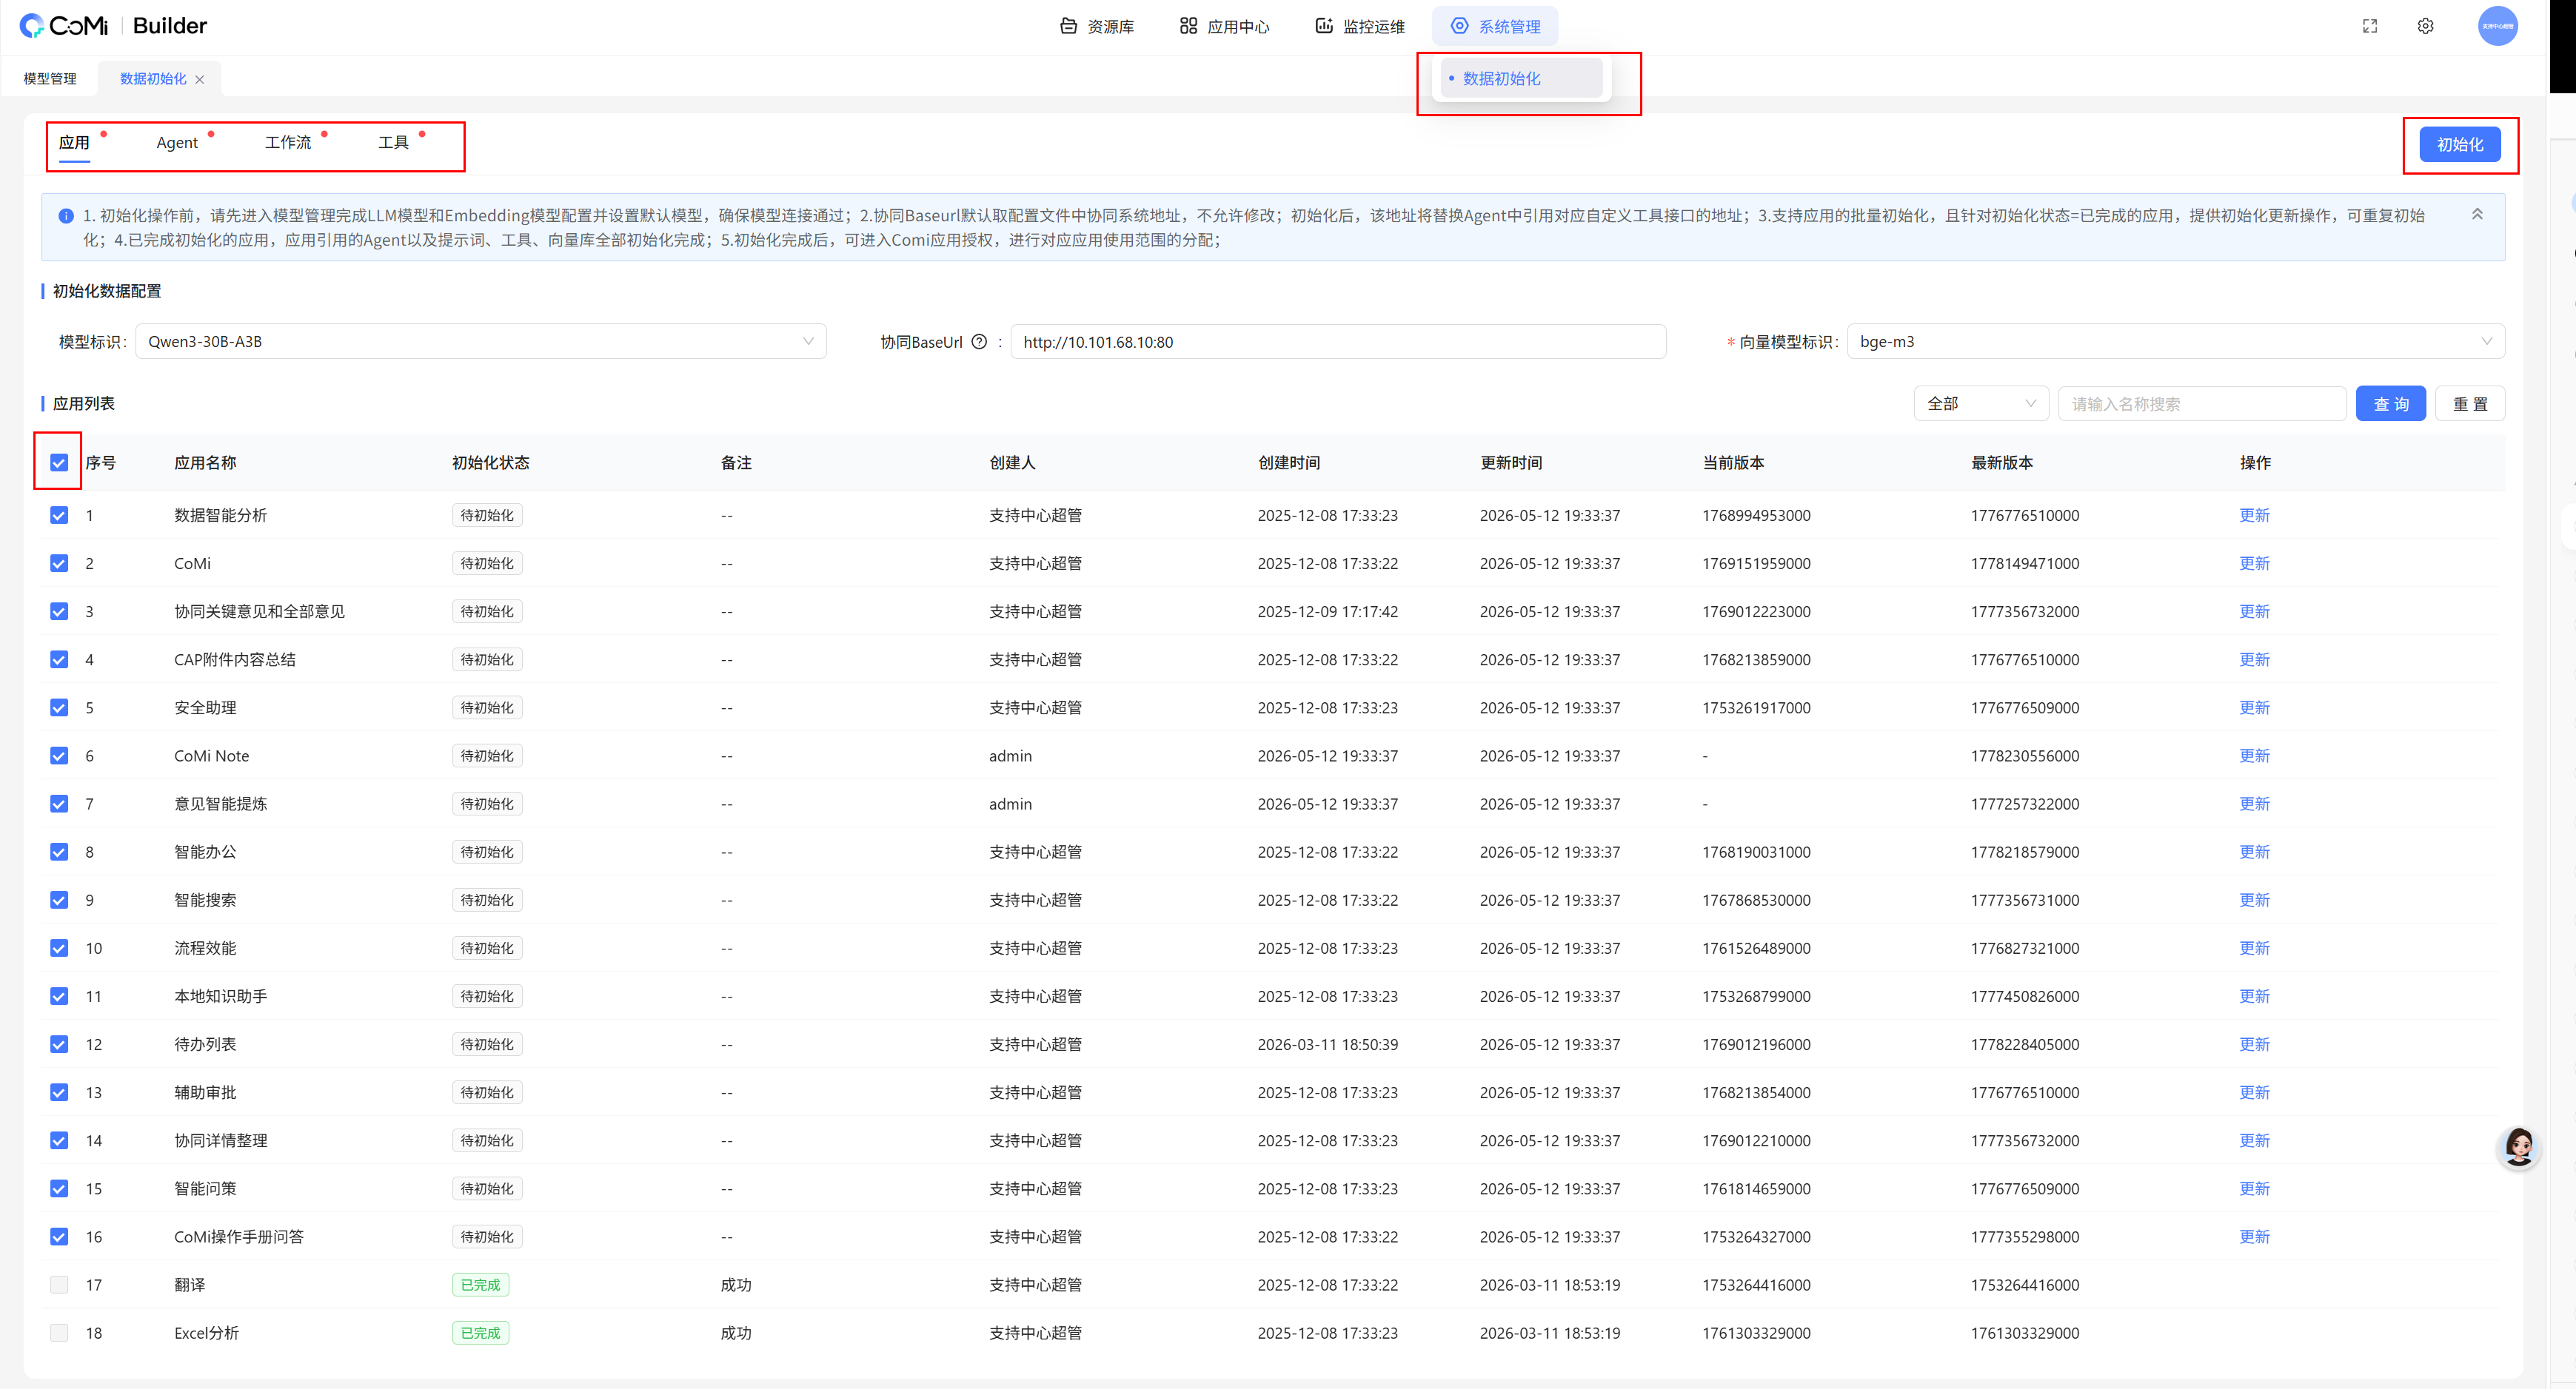This screenshot has height=1389, width=2576.
Task: Click version 1768994953000 cell
Action: pyautogui.click(x=1756, y=516)
